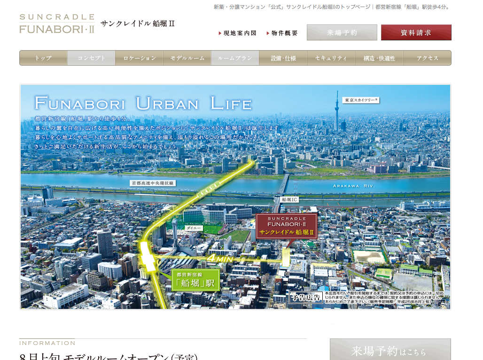The width and height of the screenshot is (483, 360).
Task: Open the 設備・仕様 navigation tab
Action: 283,58
